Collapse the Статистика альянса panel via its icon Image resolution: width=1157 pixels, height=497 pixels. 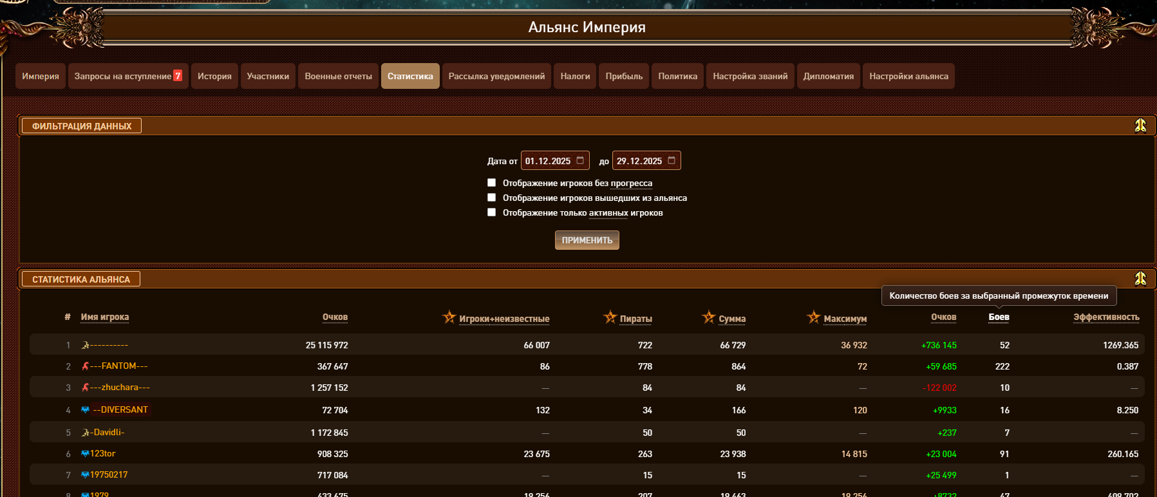click(1140, 279)
